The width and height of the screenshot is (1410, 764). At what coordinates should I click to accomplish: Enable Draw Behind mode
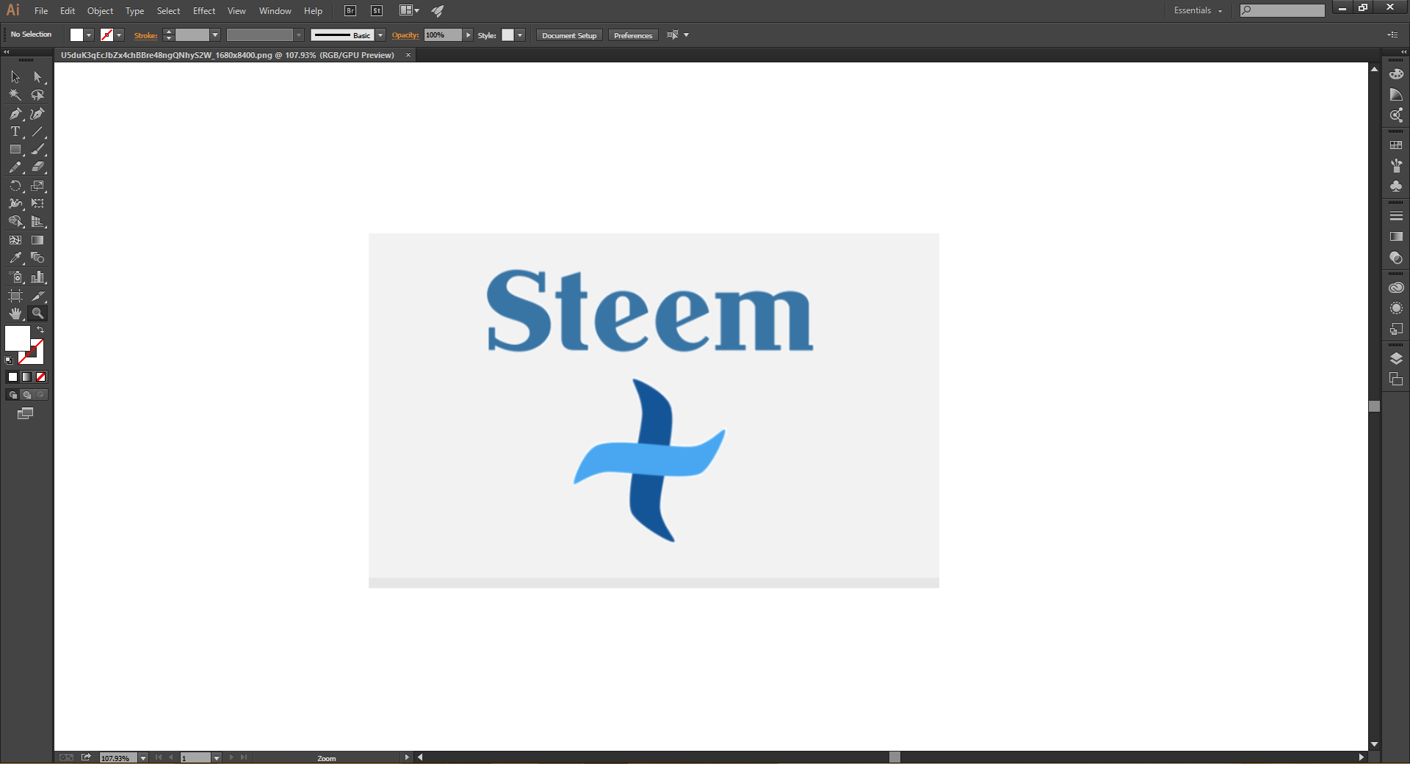(26, 395)
